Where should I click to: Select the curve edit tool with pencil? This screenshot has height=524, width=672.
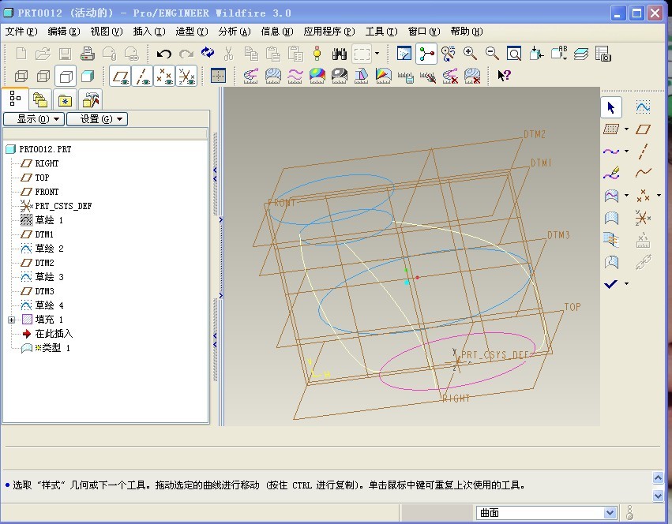611,174
